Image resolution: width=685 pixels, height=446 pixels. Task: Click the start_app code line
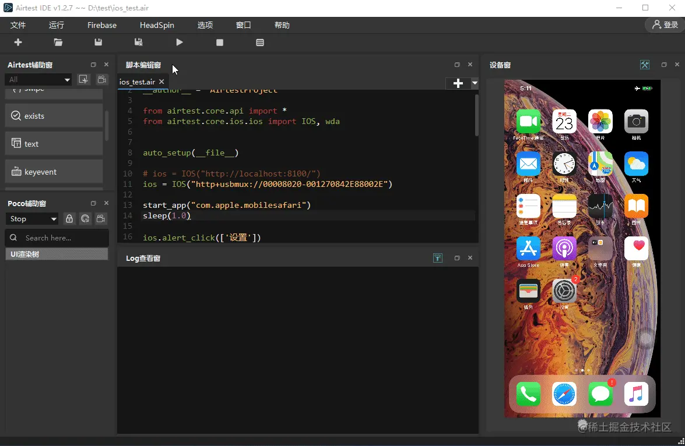[227, 205]
